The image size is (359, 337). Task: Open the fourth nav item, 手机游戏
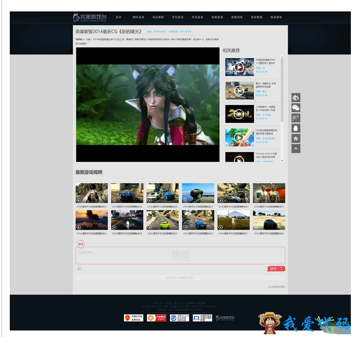pos(178,17)
